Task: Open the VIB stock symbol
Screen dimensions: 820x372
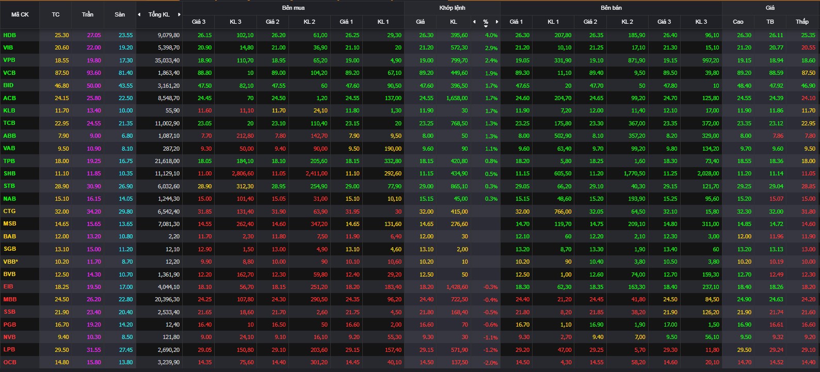Action: pos(8,47)
